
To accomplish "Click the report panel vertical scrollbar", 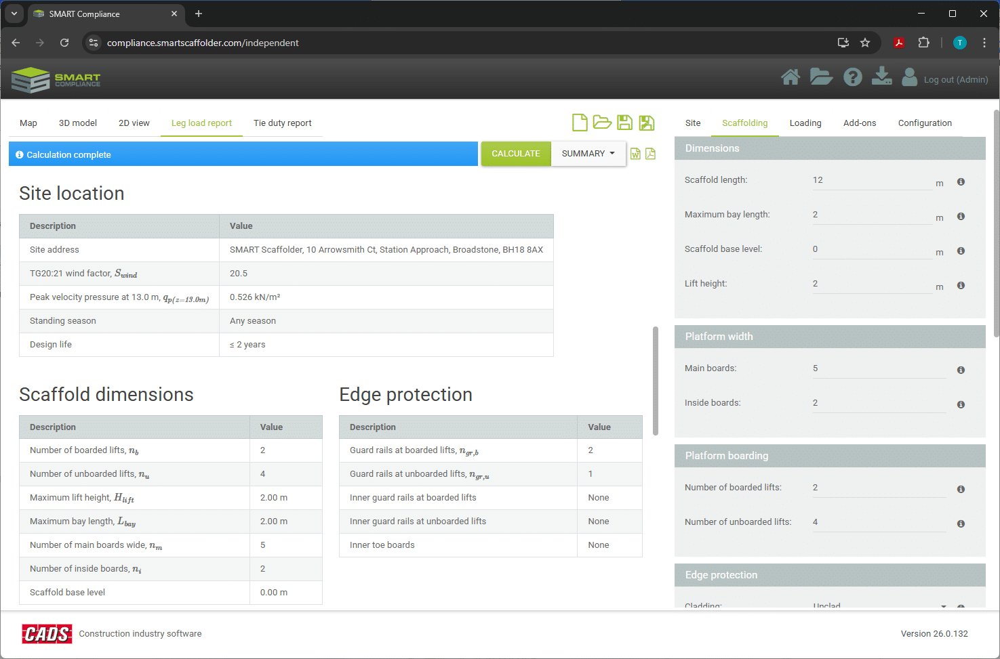I will pyautogui.click(x=655, y=379).
